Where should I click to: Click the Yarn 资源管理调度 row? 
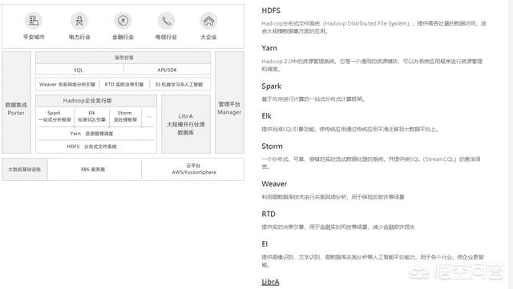coord(96,134)
